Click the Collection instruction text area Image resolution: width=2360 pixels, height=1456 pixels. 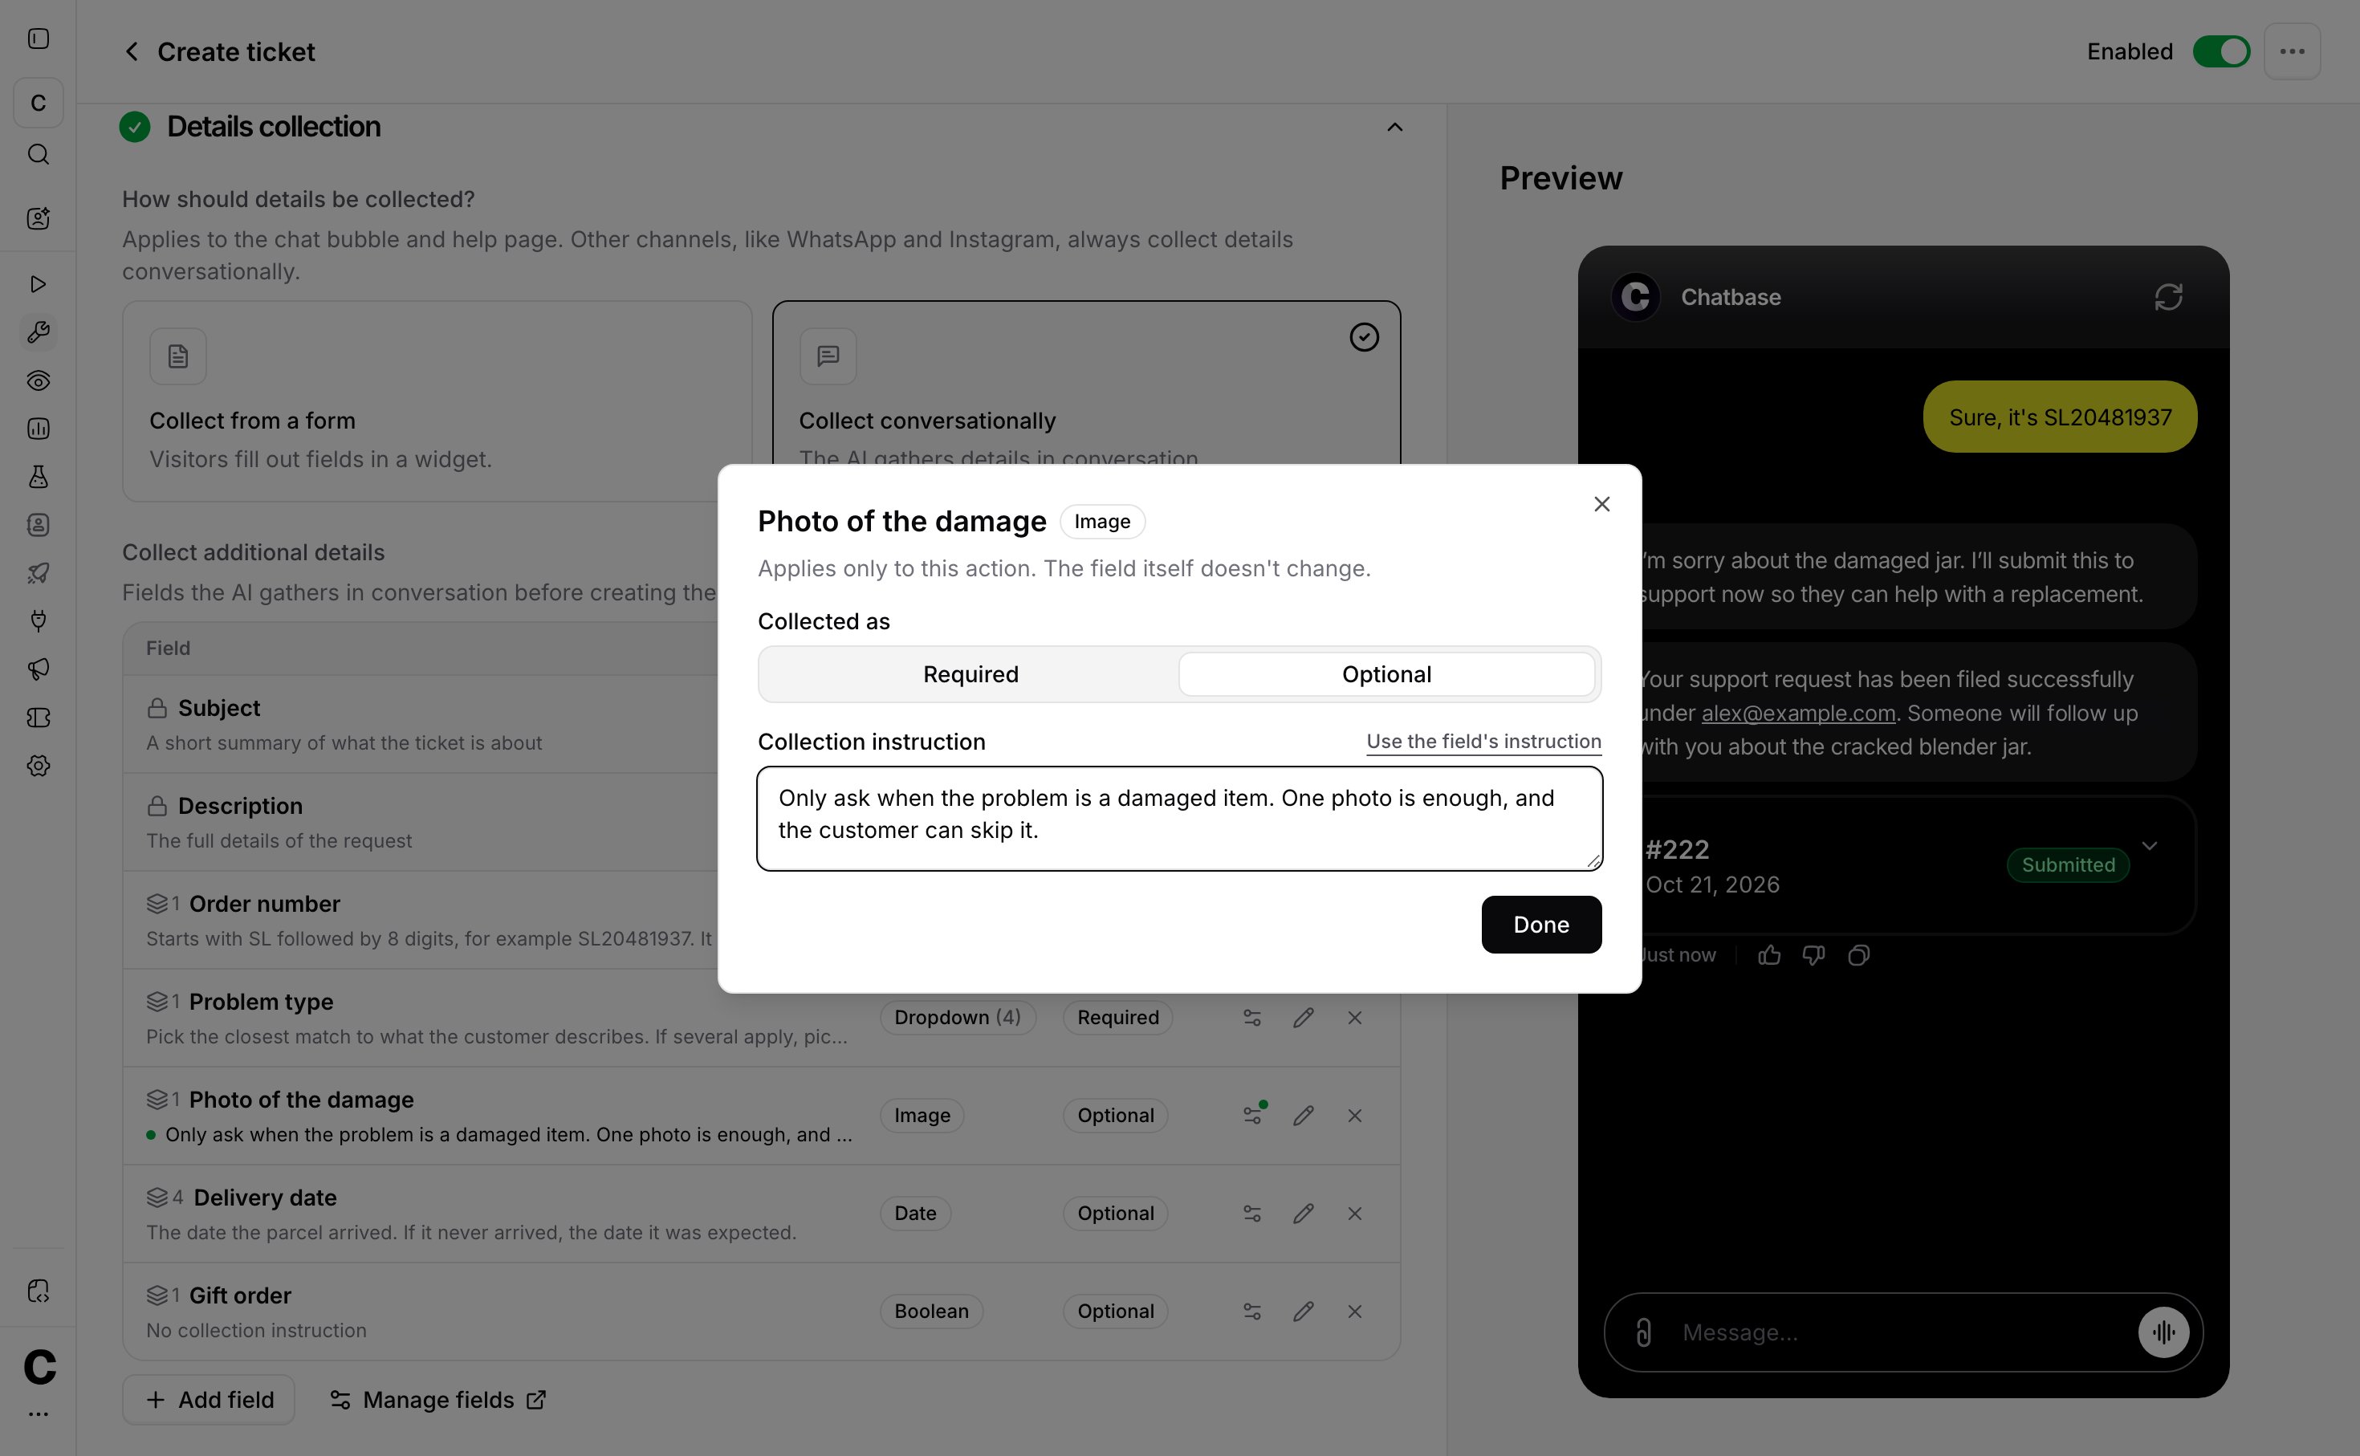coord(1178,819)
